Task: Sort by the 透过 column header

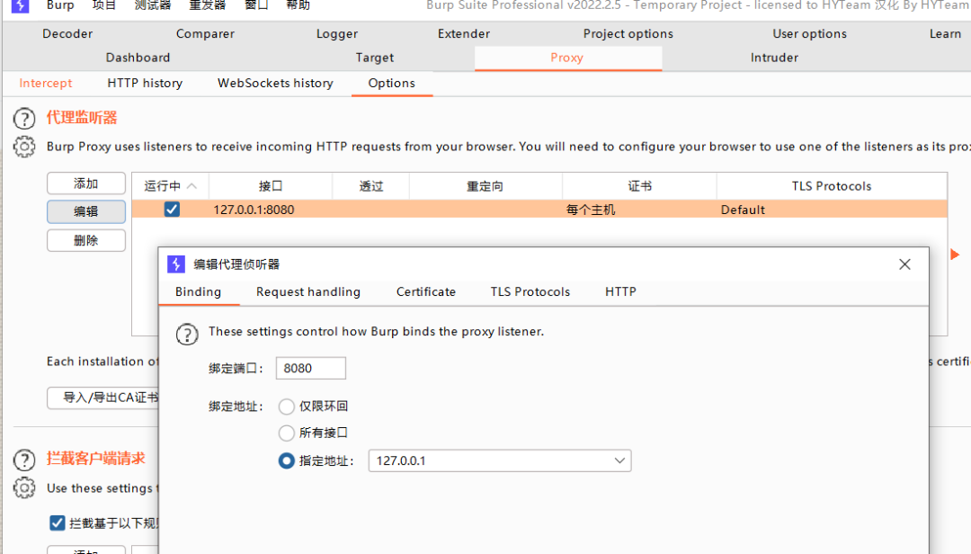Action: pyautogui.click(x=371, y=186)
